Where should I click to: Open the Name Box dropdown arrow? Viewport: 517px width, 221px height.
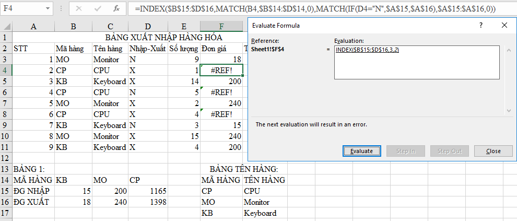pos(48,8)
